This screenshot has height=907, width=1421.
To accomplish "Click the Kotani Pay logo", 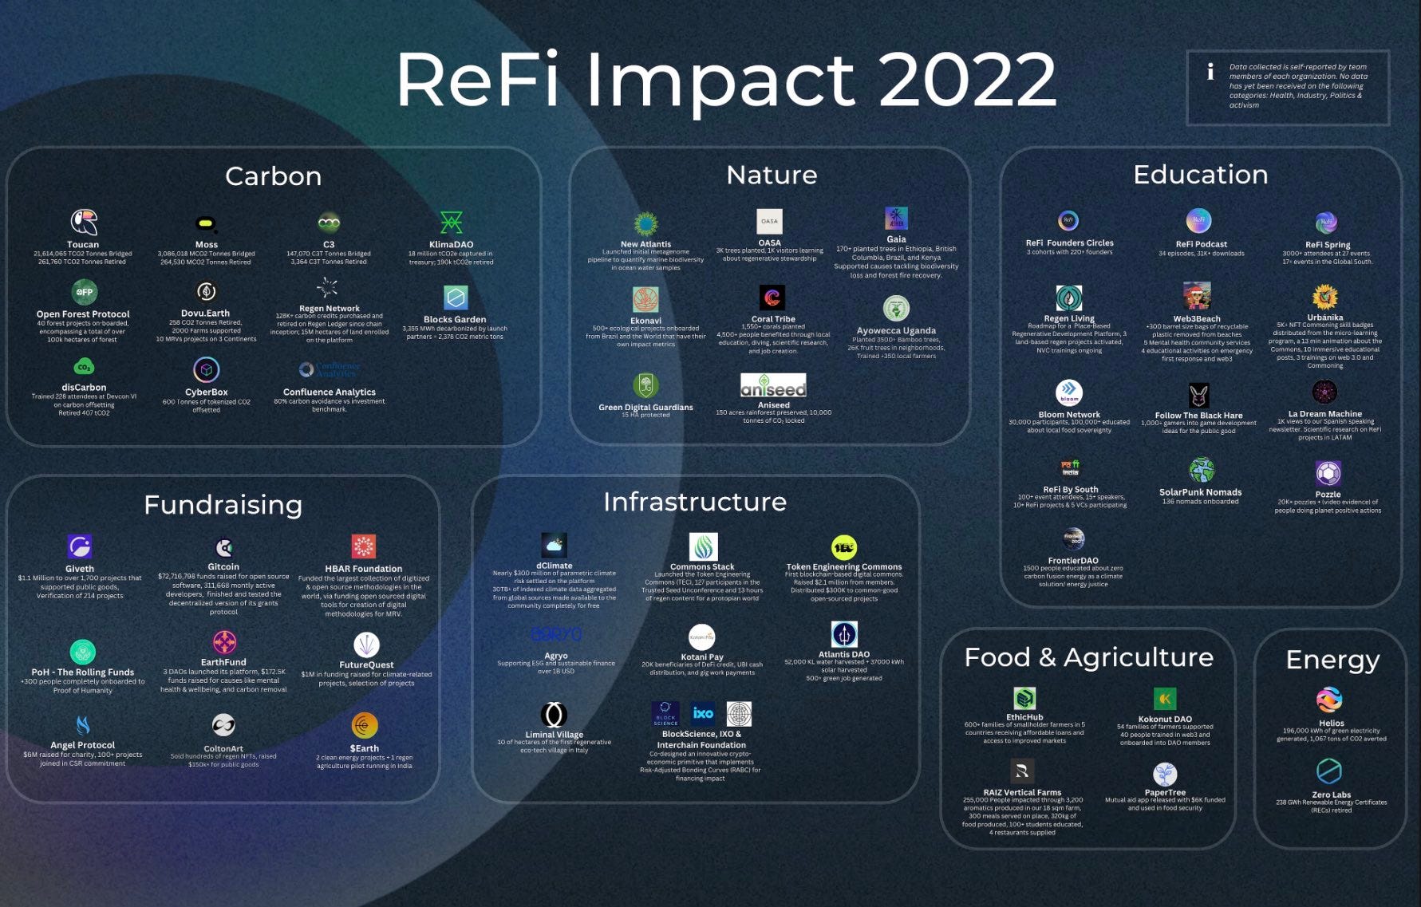I will [701, 637].
